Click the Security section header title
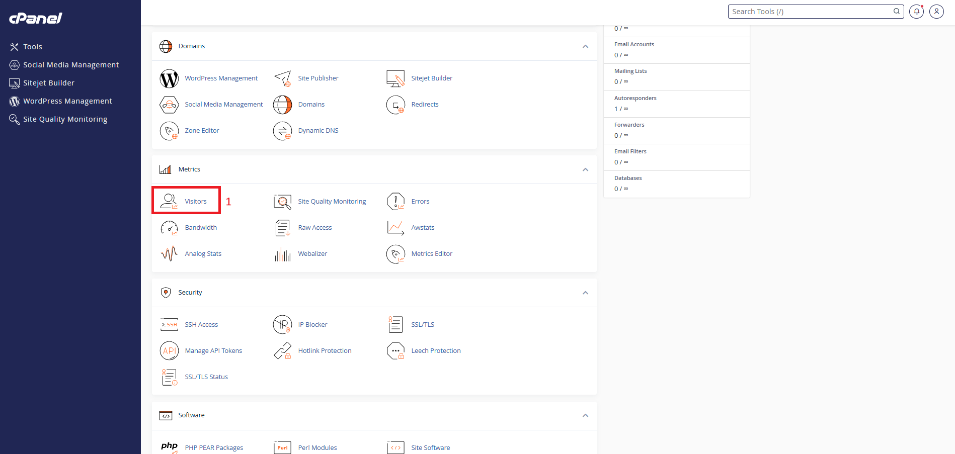The image size is (955, 454). click(190, 293)
